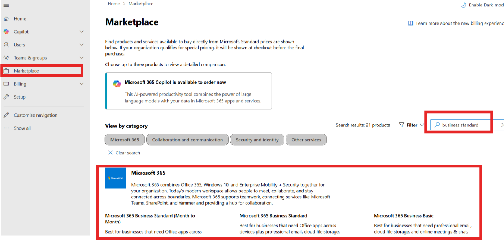Click the Microsoft 365 blue logo thumbnail
The width and height of the screenshot is (504, 240).
(x=116, y=178)
